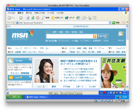Screen dimensions: 135x111
Task: Click the 三井住友銀行 advertisement banner
Action: point(113,73)
